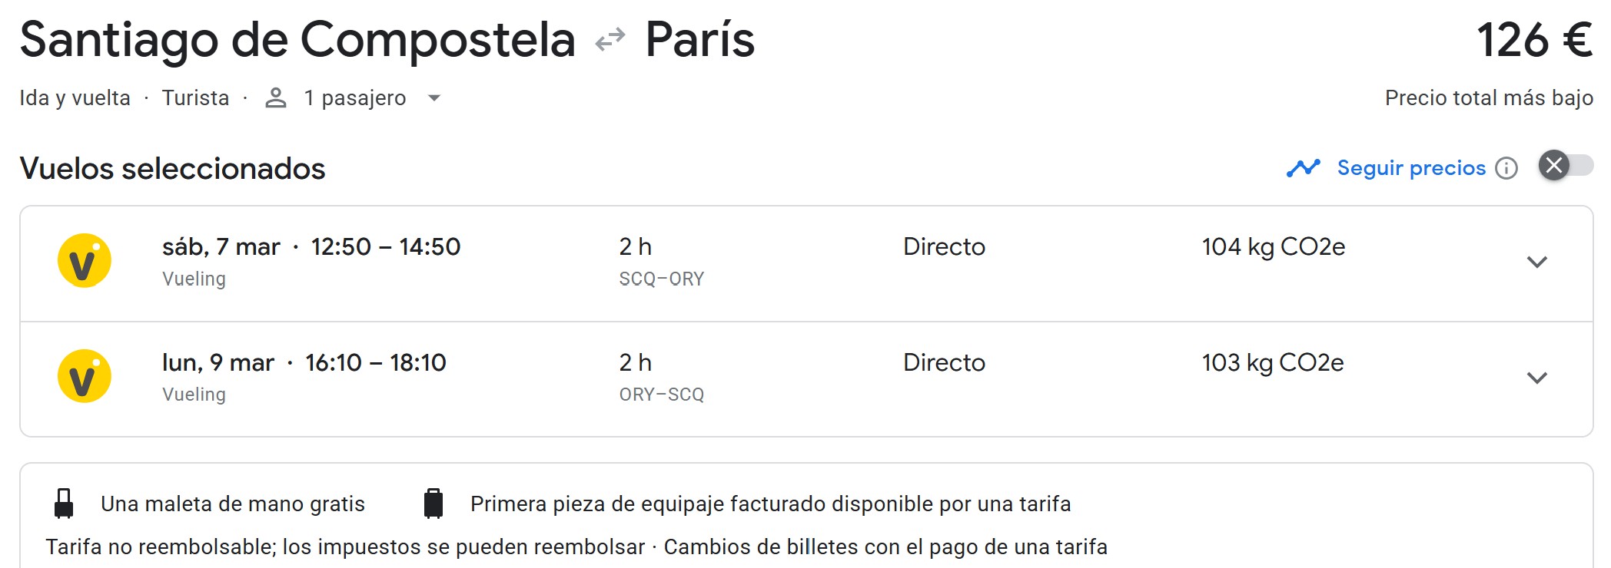Click the checked baggage suitcase icon
Image resolution: width=1611 pixels, height=568 pixels.
point(433,504)
